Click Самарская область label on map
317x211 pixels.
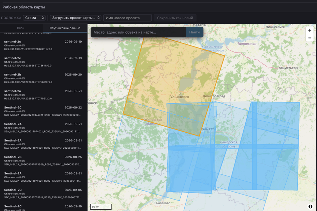229,144
